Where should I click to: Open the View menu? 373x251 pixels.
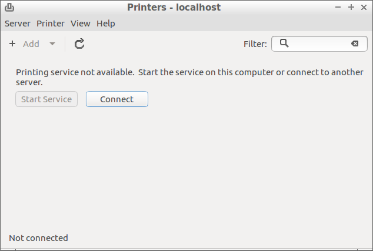point(81,24)
